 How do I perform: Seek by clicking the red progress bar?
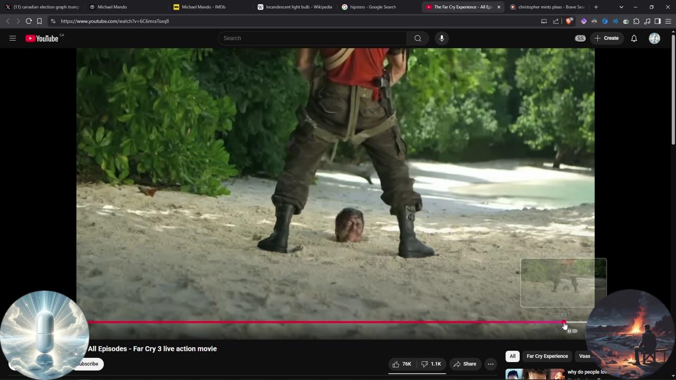click(x=325, y=322)
